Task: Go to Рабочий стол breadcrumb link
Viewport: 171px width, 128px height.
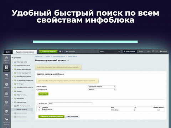Action: click(x=39, y=57)
